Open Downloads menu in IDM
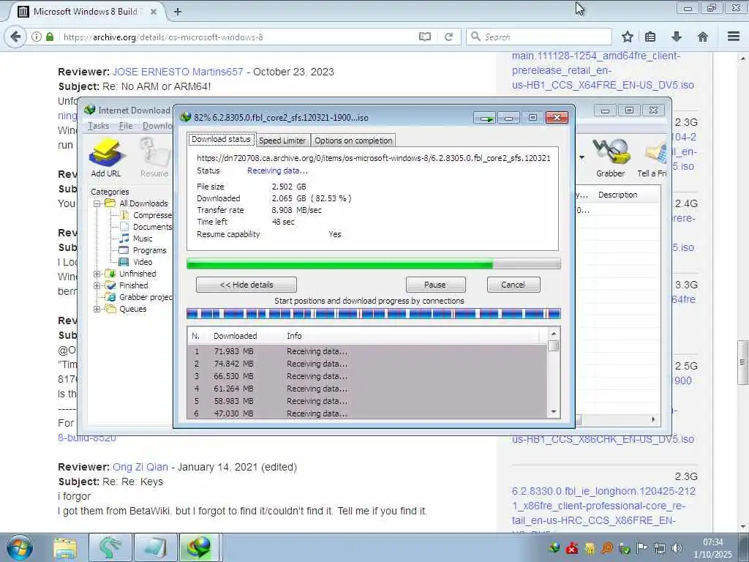The image size is (749, 562). click(x=157, y=126)
